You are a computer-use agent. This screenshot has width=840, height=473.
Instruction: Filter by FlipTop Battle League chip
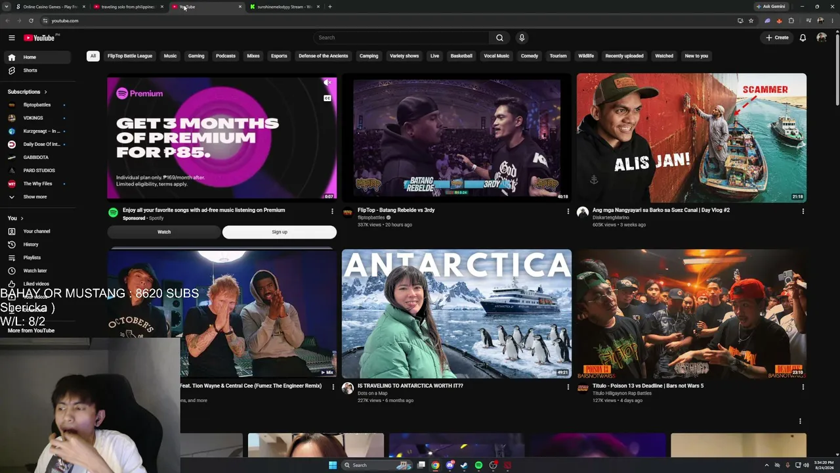pyautogui.click(x=130, y=56)
